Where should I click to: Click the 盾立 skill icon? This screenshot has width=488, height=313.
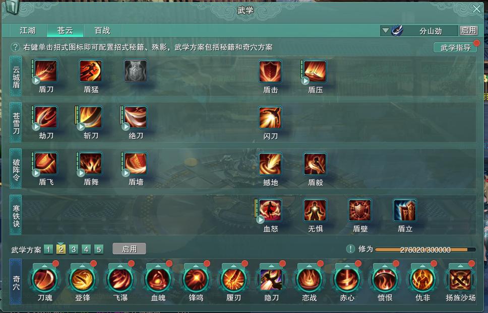(x=405, y=210)
